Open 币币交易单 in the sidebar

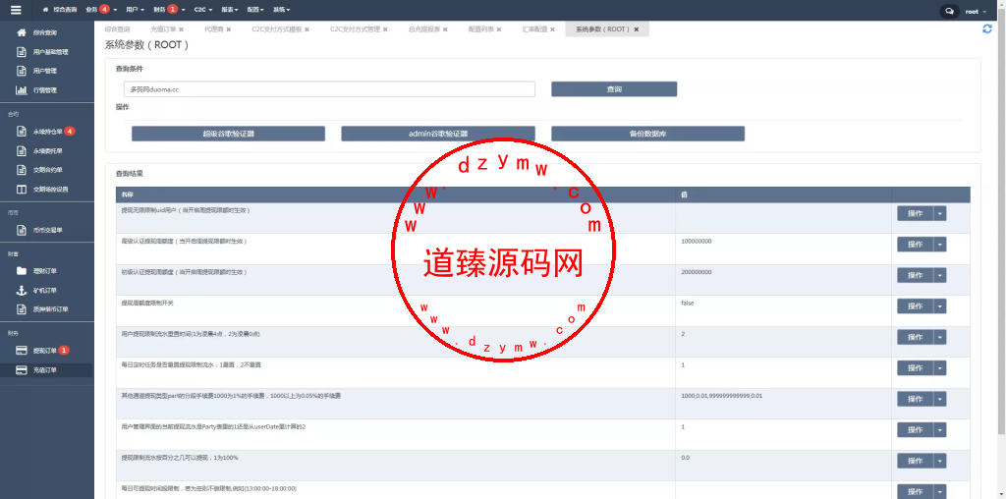(x=46, y=230)
